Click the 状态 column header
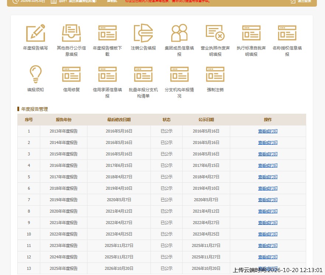This screenshot has width=325, height=275. click(x=166, y=120)
